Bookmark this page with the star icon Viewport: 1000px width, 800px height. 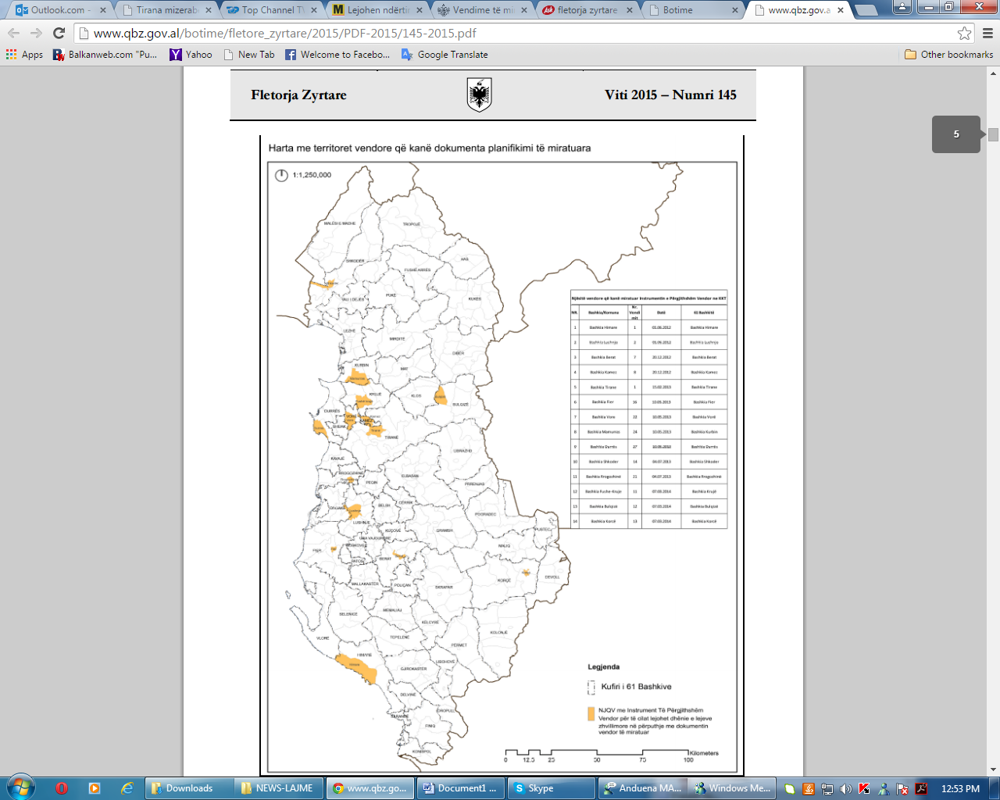pos(964,33)
